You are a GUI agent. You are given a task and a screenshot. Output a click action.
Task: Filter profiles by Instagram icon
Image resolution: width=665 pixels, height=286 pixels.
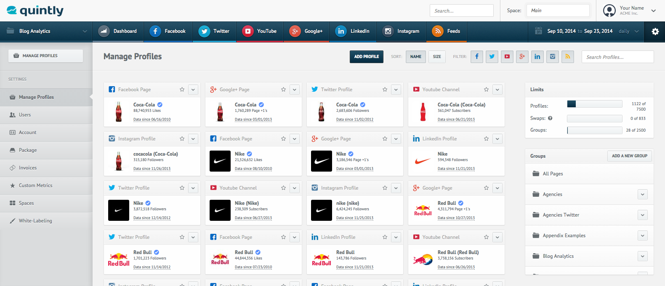[553, 57]
